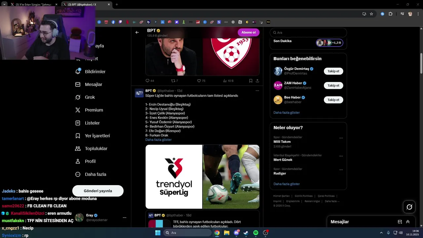Open more options on the 13d BPT post
Image resolution: width=423 pixels, height=238 pixels.
pyautogui.click(x=257, y=91)
